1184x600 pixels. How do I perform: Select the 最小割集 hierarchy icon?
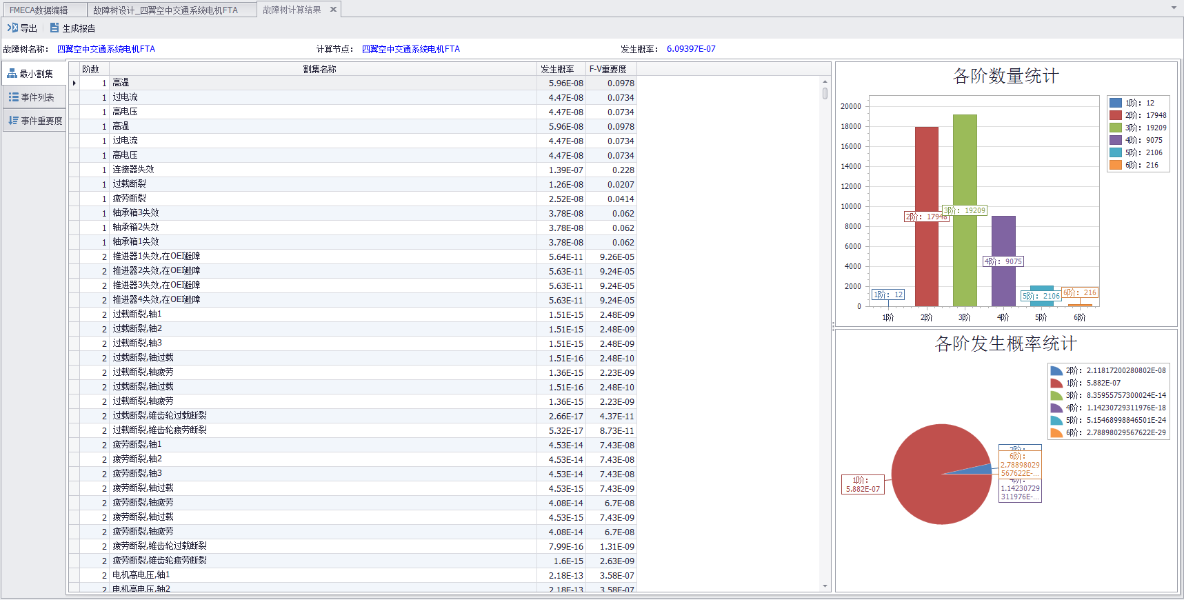12,74
